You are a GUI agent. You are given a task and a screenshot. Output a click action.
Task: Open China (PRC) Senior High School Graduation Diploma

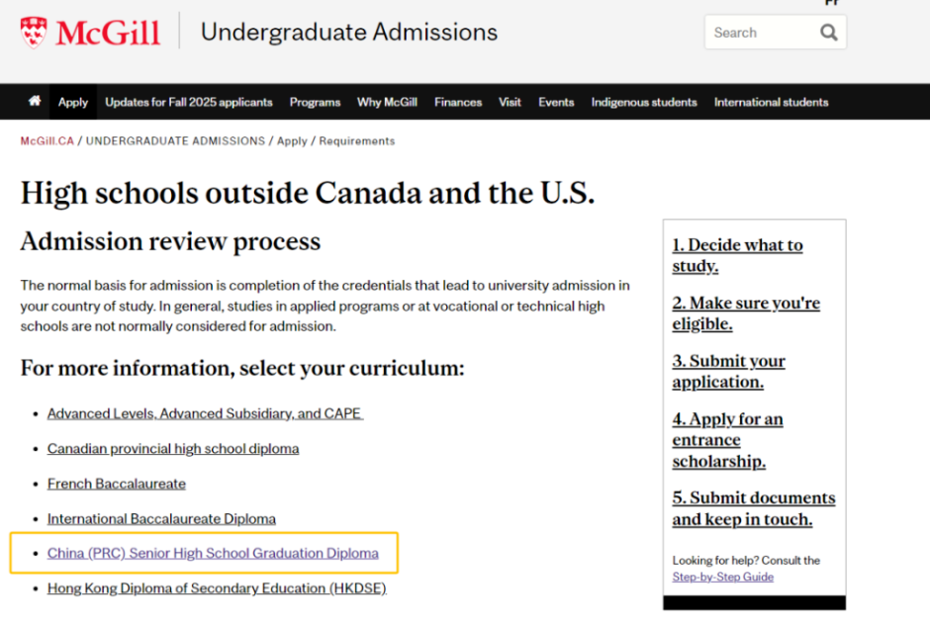[213, 553]
